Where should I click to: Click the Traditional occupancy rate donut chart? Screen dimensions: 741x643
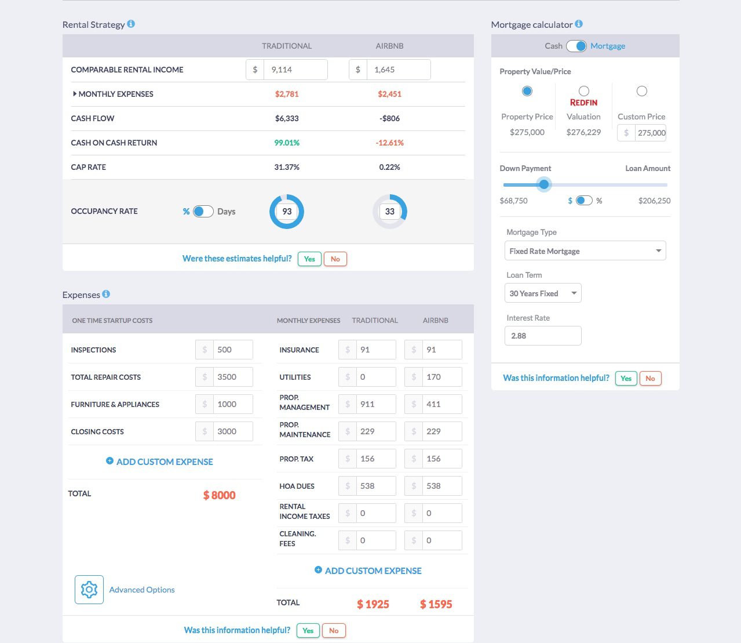[x=286, y=211]
